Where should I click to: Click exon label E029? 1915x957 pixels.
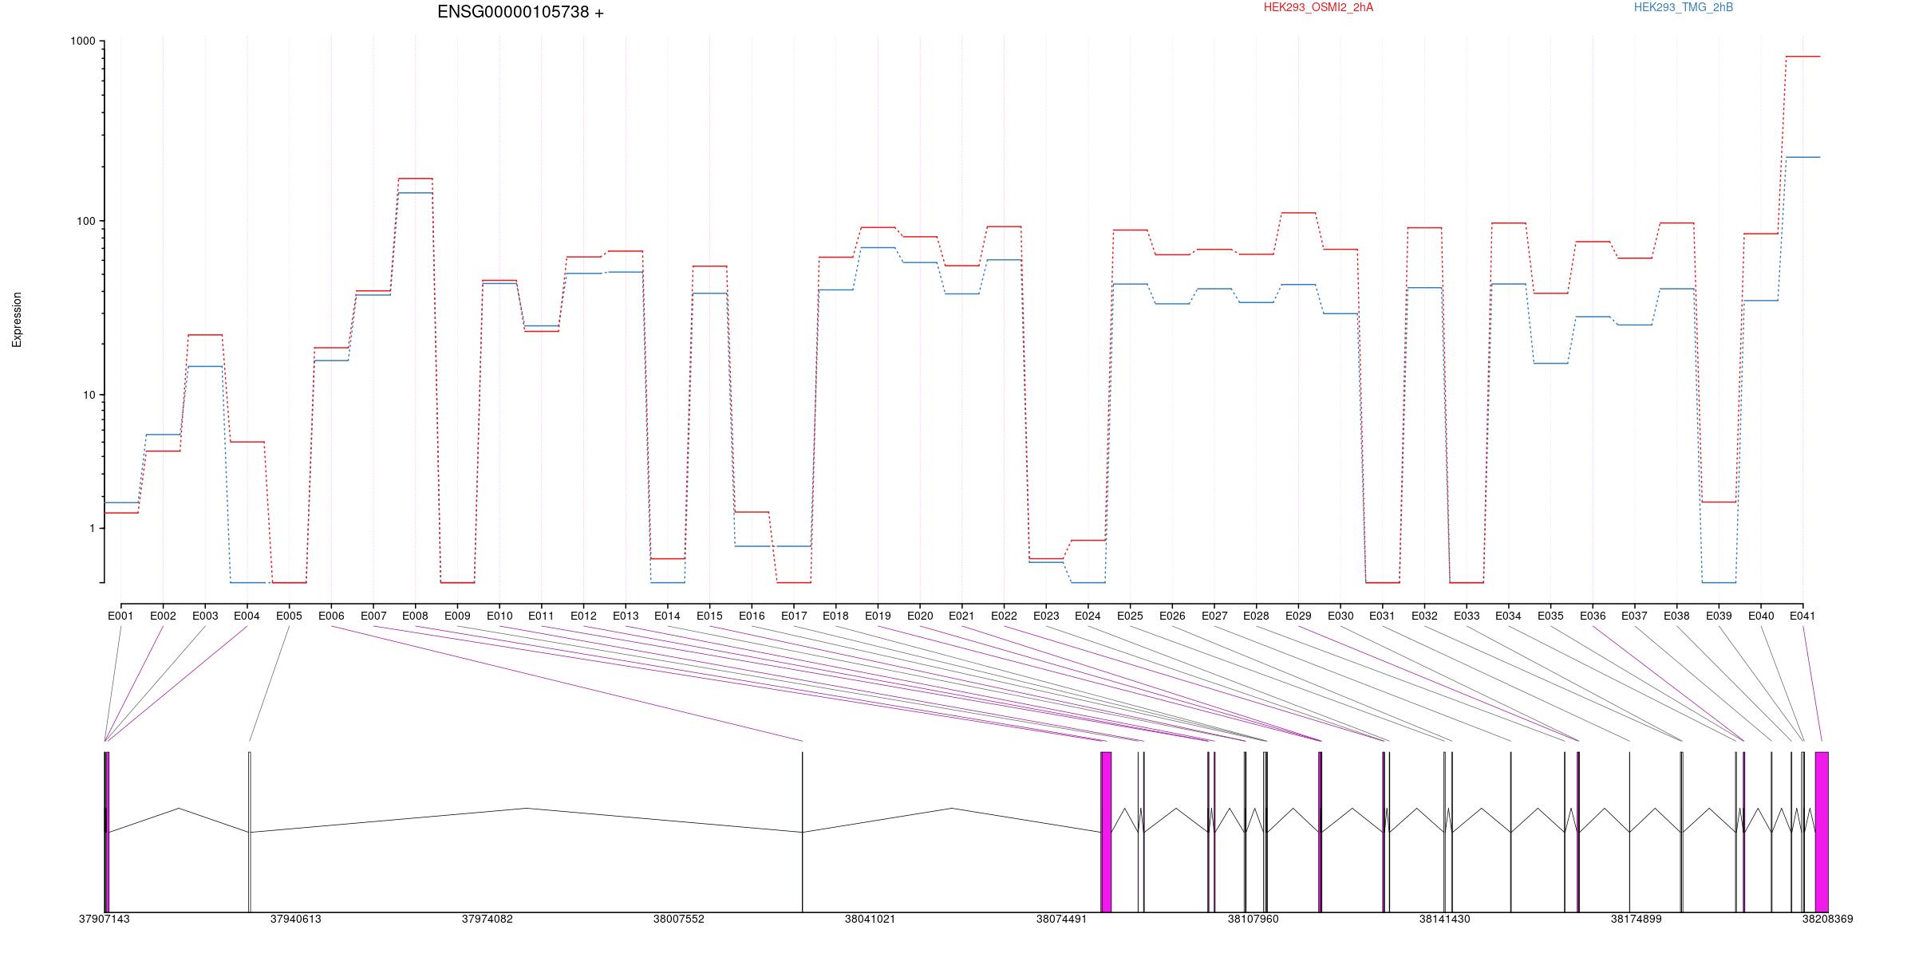point(1298,616)
